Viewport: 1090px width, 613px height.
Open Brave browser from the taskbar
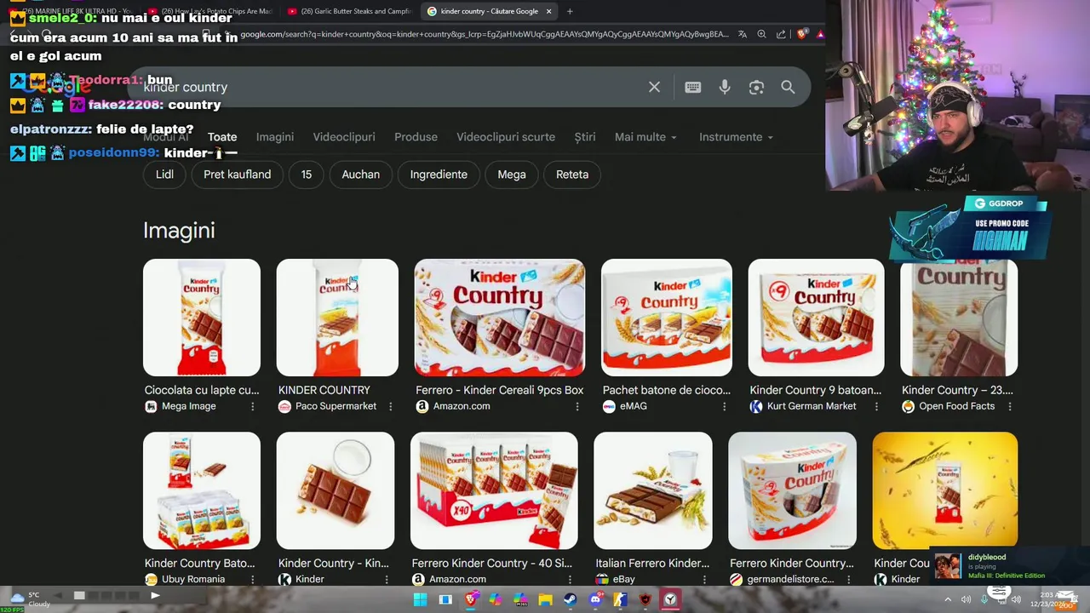(x=470, y=599)
